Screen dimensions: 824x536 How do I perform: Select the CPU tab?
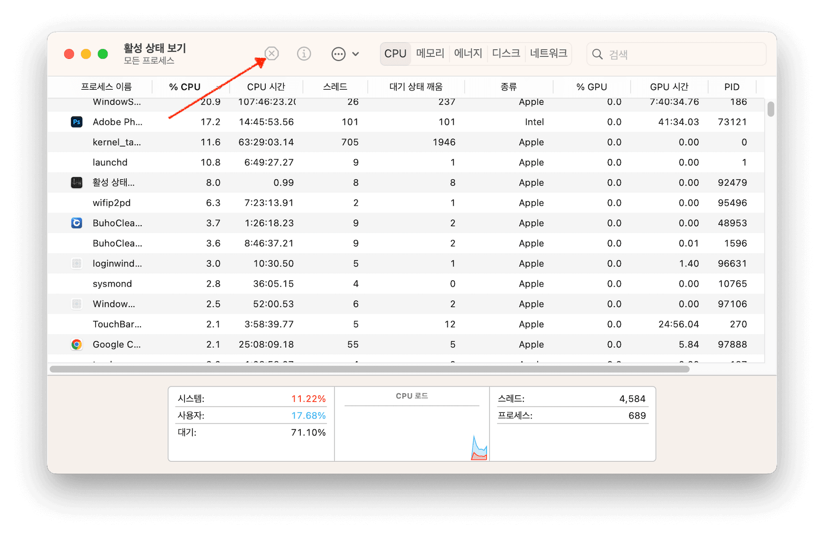pos(396,54)
